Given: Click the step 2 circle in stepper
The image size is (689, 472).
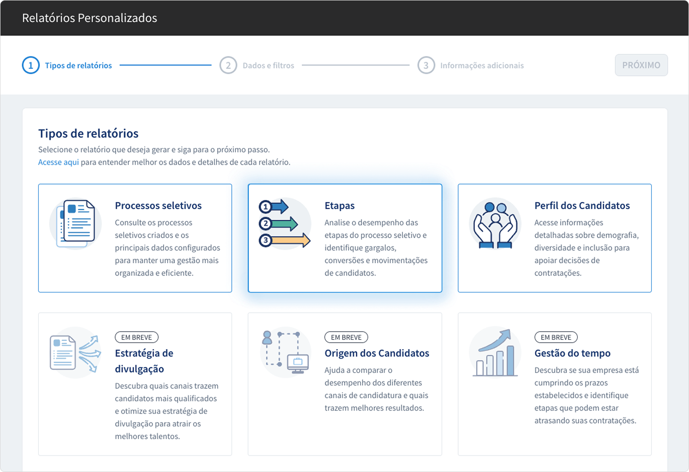Looking at the screenshot, I should 228,65.
